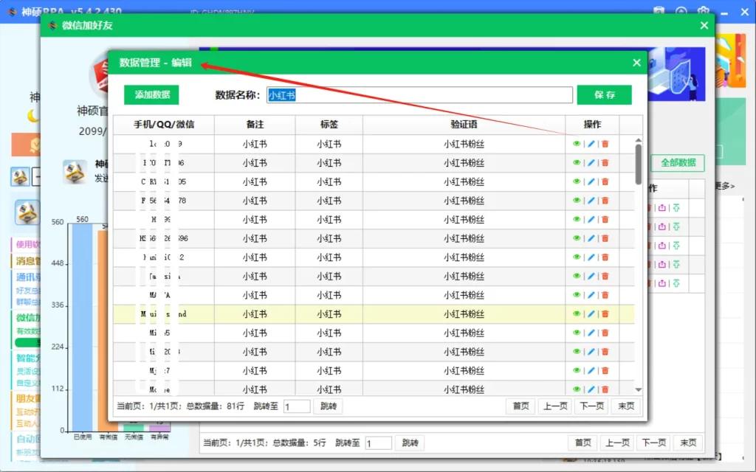The height and width of the screenshot is (472, 756).
Task: Open the 朋友圈 section in the left sidebar
Action: point(25,398)
